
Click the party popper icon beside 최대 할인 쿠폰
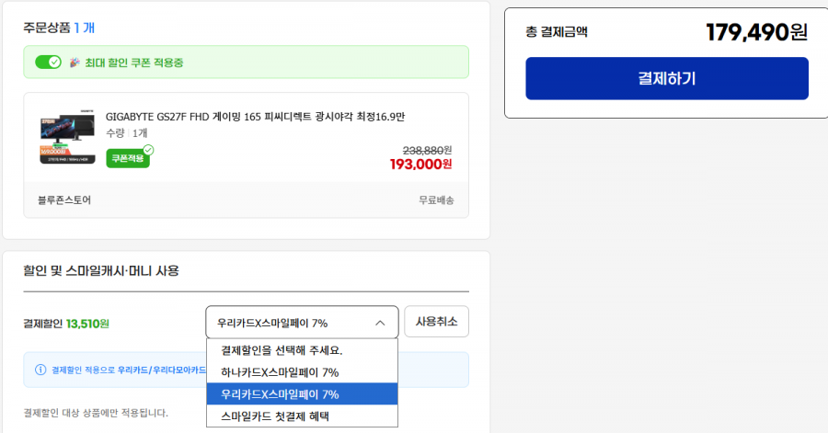tap(75, 63)
